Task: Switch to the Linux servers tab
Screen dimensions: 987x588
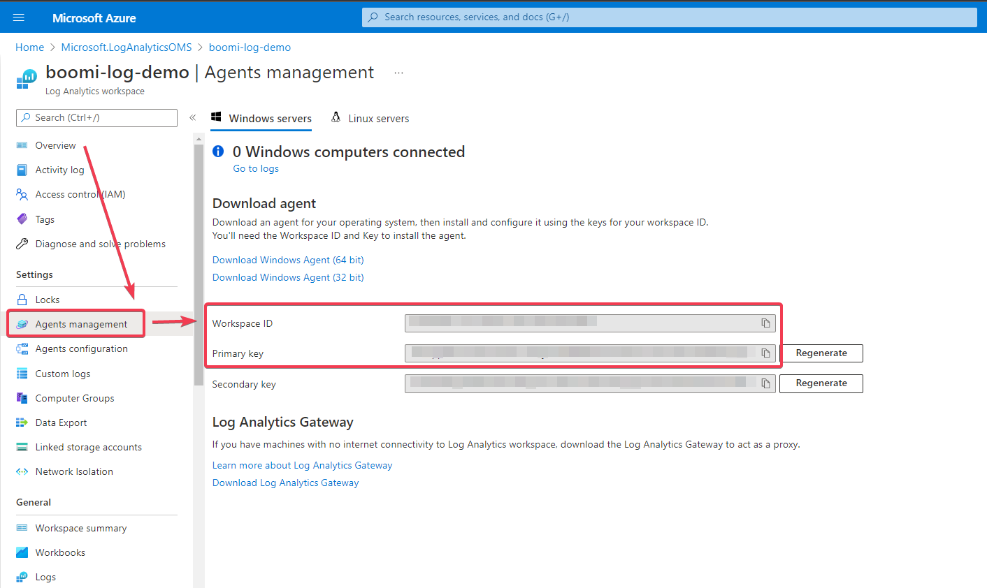Action: [x=377, y=118]
